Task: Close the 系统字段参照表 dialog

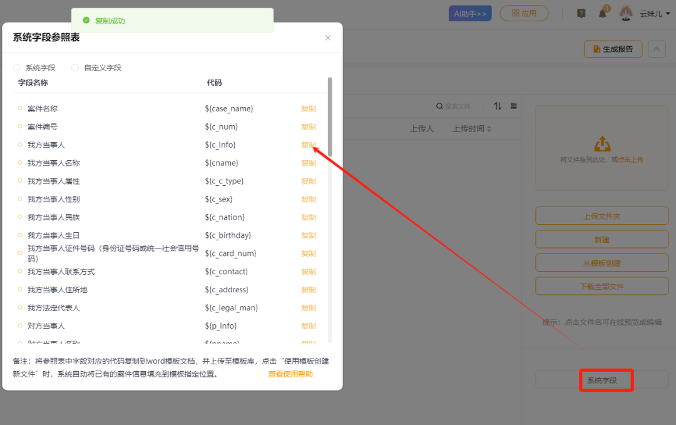Action: (x=328, y=38)
